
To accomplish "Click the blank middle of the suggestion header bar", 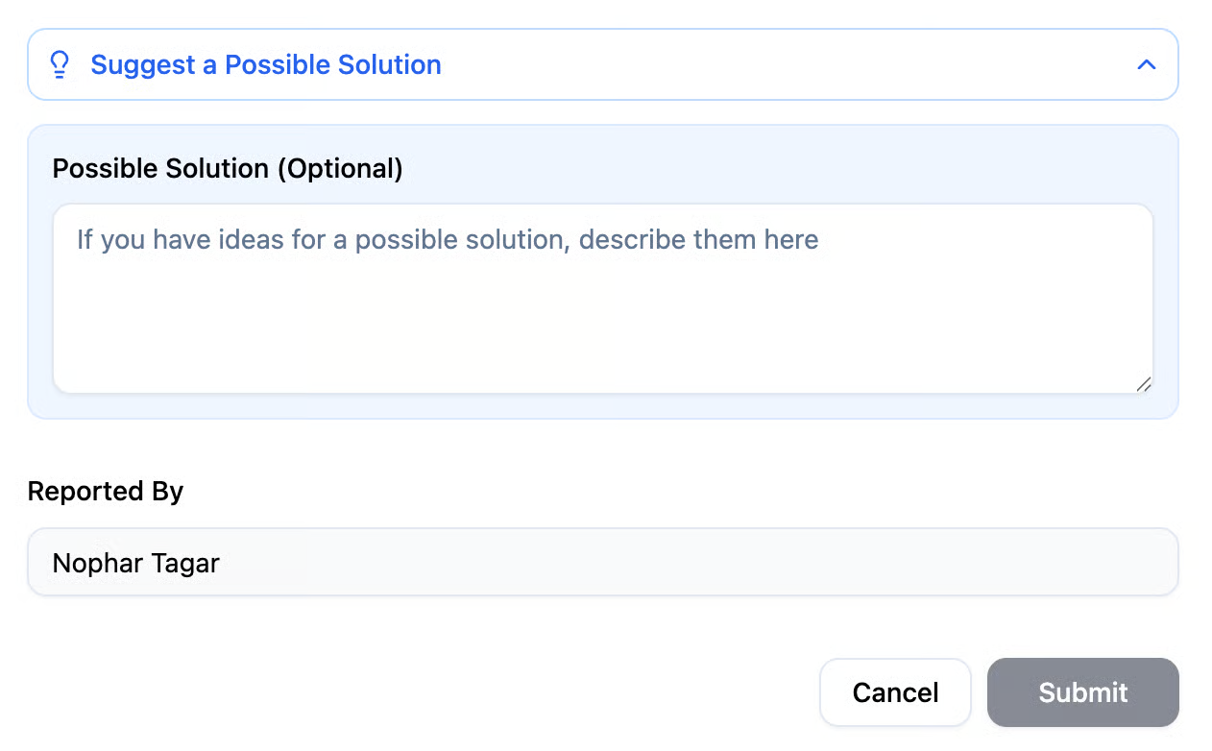I will [x=768, y=64].
